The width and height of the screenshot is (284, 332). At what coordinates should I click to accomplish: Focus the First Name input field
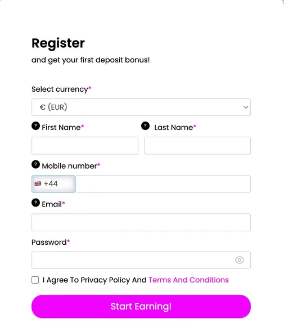coord(85,146)
